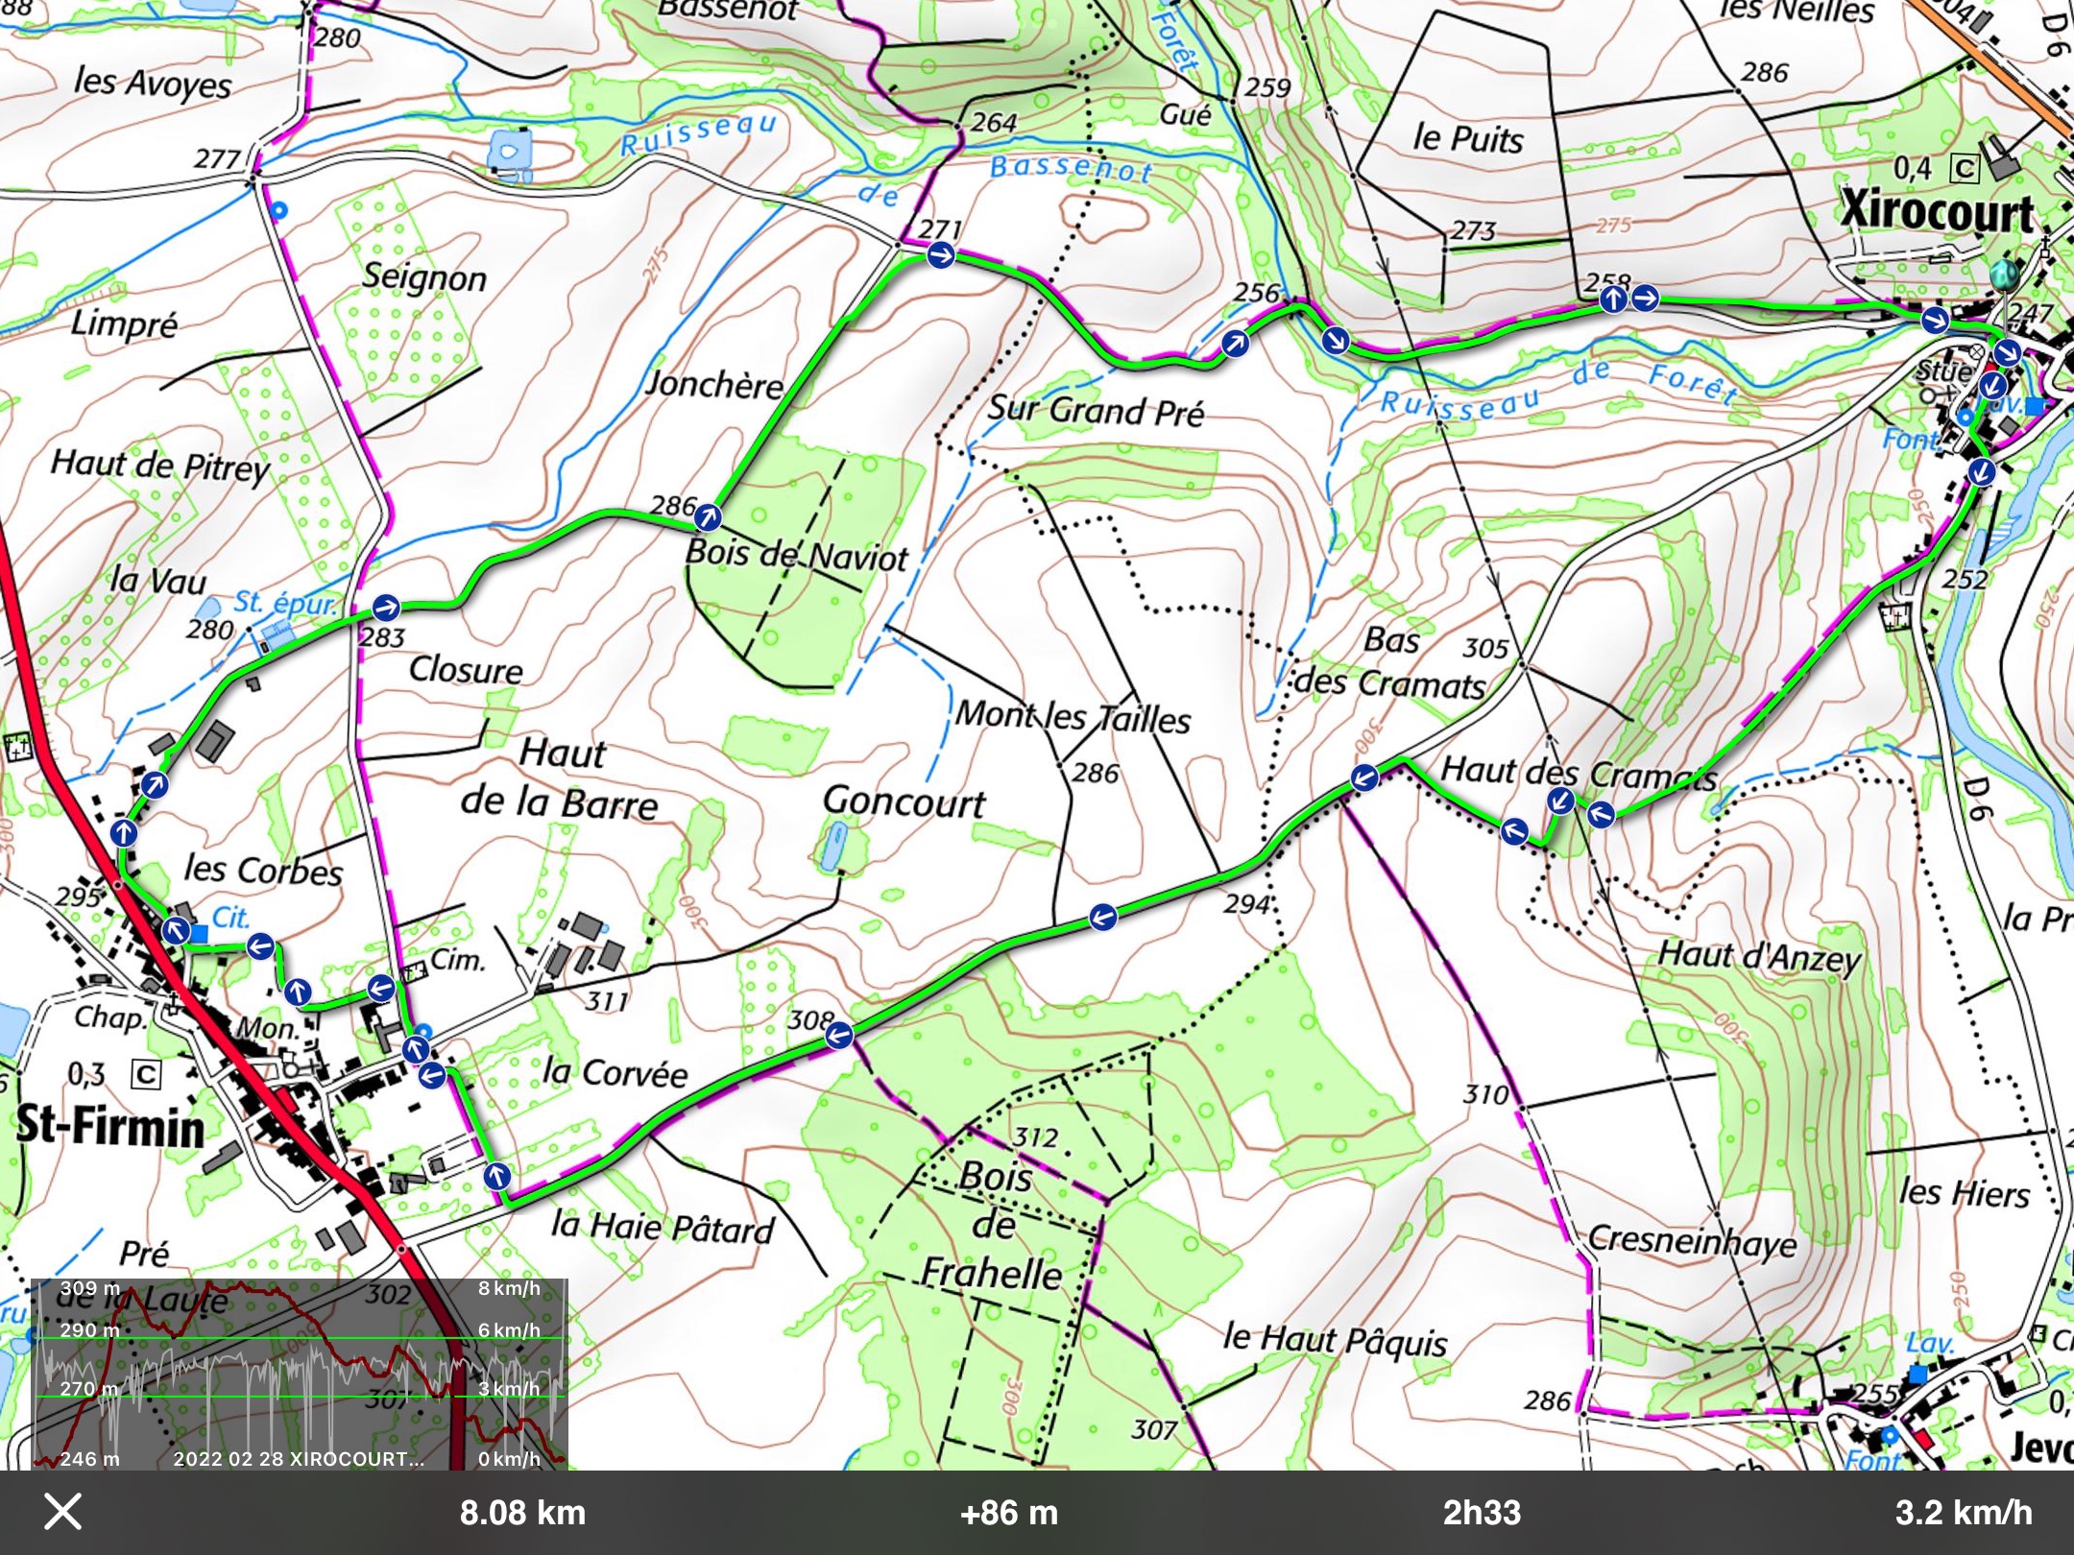Tap the direction arrow next to spot height 308

839,1036
